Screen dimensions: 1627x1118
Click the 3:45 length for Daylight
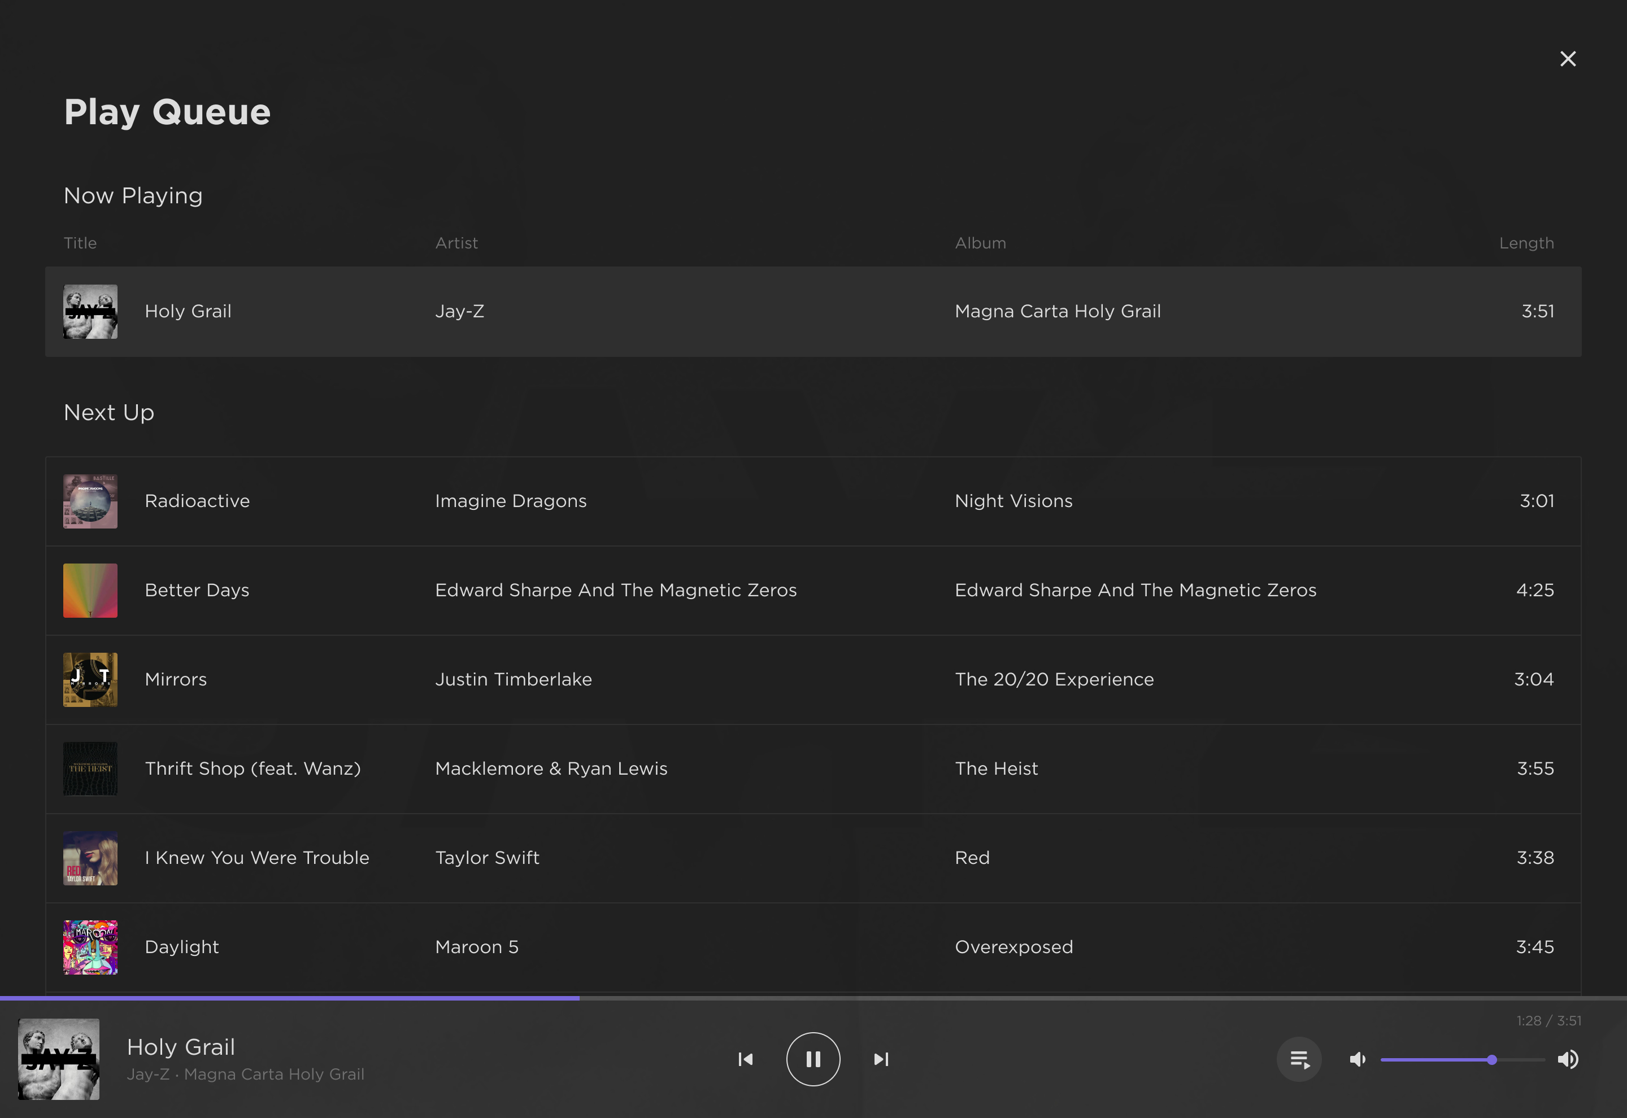(x=1534, y=947)
